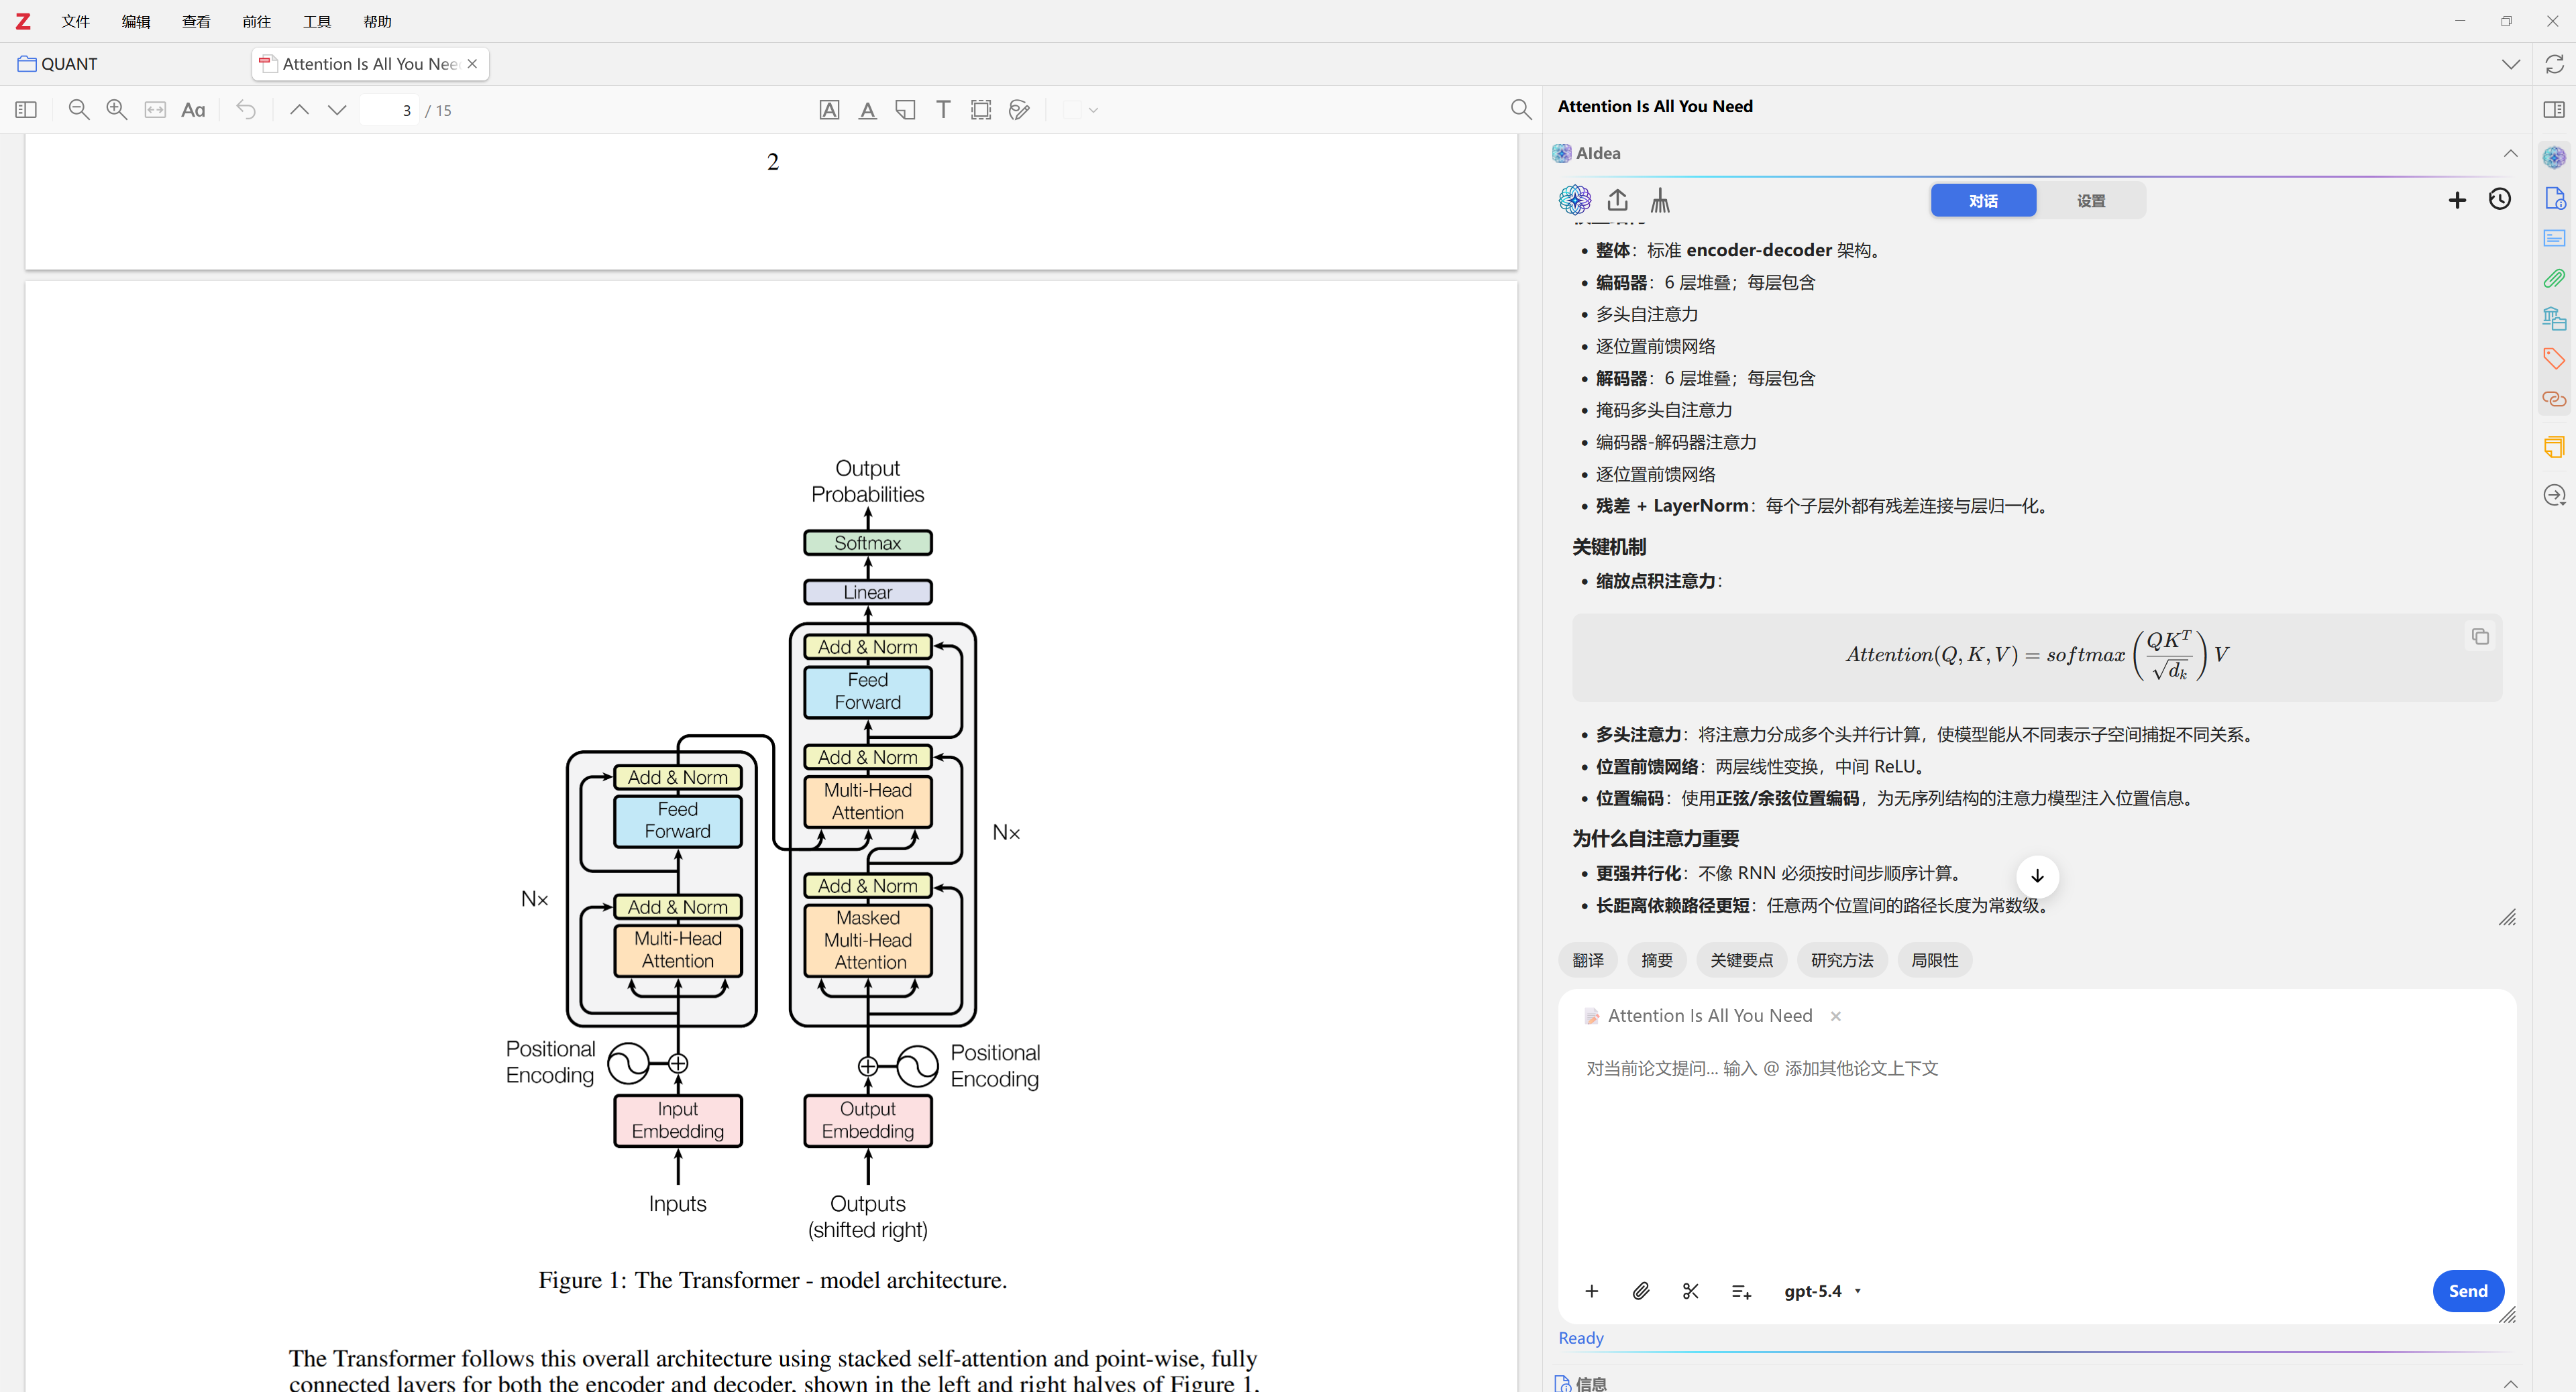The image size is (2576, 1392).
Task: Open the Aa reader appearance options
Action: coord(193,110)
